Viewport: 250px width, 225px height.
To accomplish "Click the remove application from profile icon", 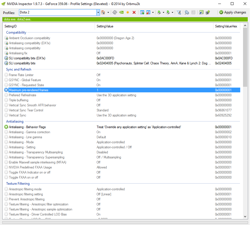I will [x=148, y=12].
